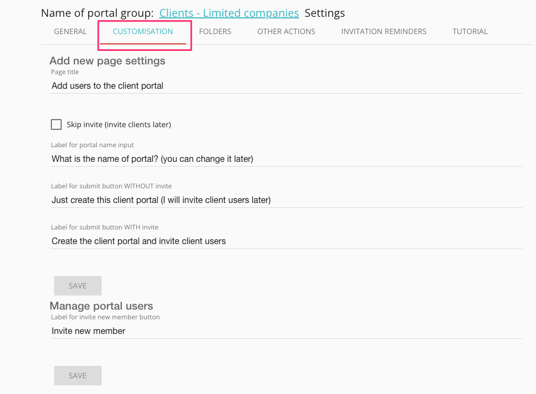Focus the 'Invite new member' text field

(286, 331)
